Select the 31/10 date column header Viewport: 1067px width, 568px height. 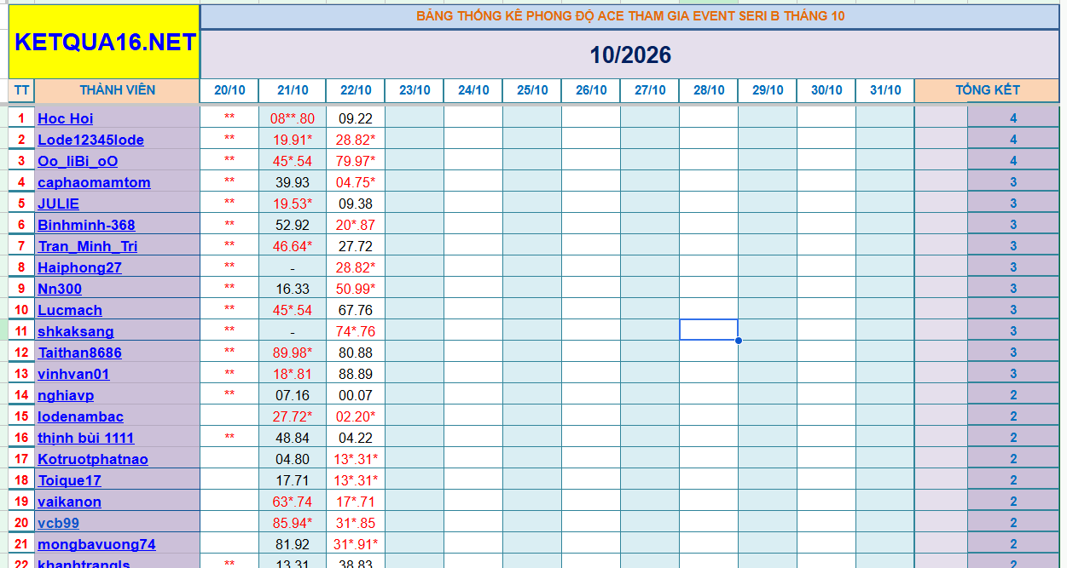[885, 90]
